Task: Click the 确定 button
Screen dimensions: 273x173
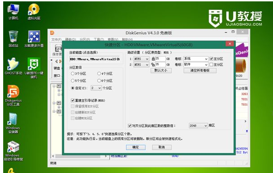Action: point(136,147)
